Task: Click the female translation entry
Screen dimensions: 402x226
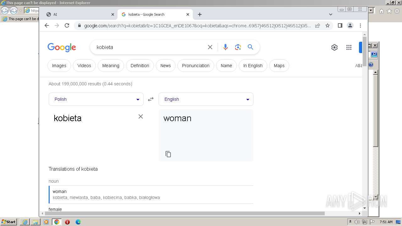Action: (x=55, y=209)
